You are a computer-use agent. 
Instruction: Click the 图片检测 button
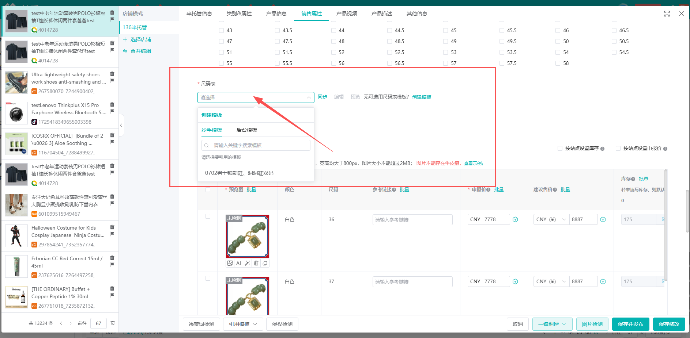click(592, 324)
